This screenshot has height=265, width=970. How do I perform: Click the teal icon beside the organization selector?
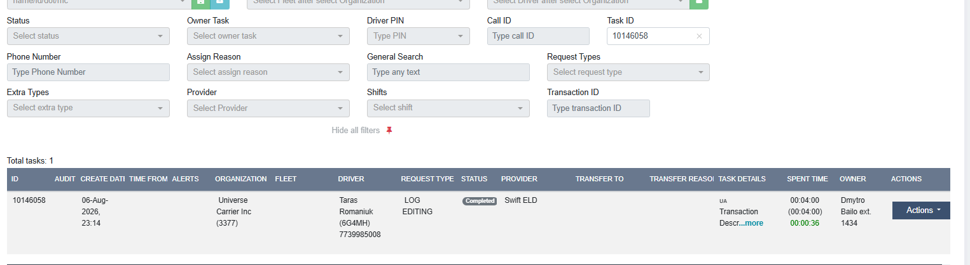(x=220, y=3)
